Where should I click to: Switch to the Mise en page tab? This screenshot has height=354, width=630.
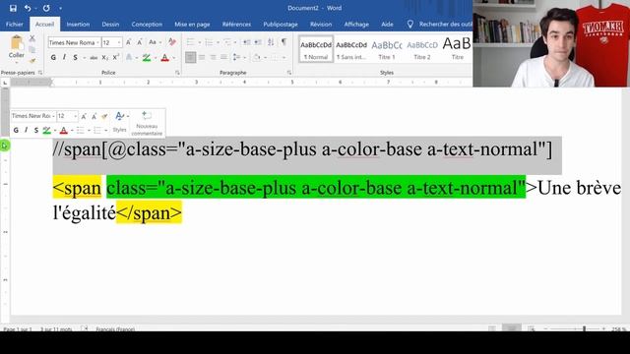pyautogui.click(x=192, y=24)
